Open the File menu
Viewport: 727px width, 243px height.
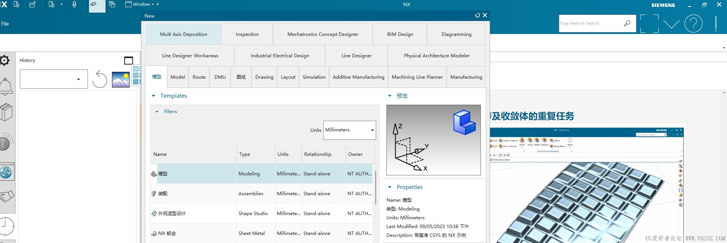pos(5,24)
